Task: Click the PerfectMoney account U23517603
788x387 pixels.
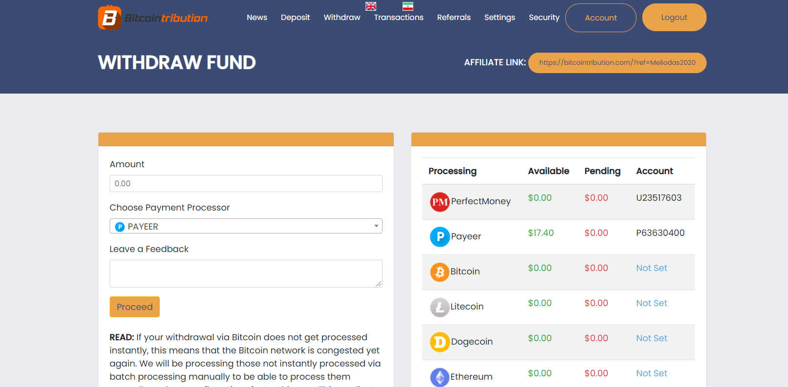Action: (x=659, y=198)
